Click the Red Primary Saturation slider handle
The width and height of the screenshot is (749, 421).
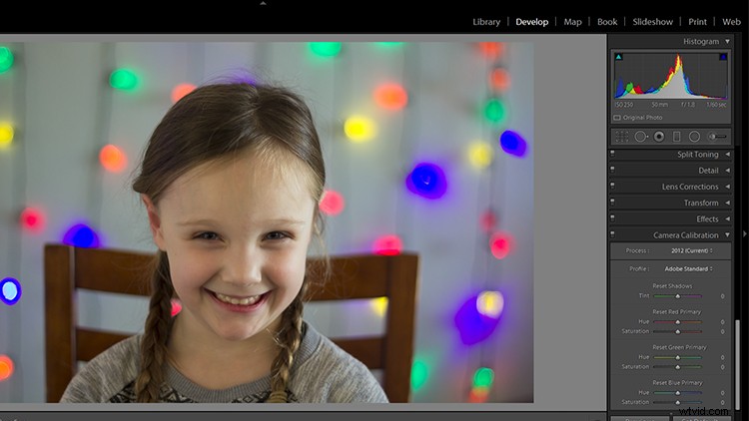pyautogui.click(x=677, y=332)
